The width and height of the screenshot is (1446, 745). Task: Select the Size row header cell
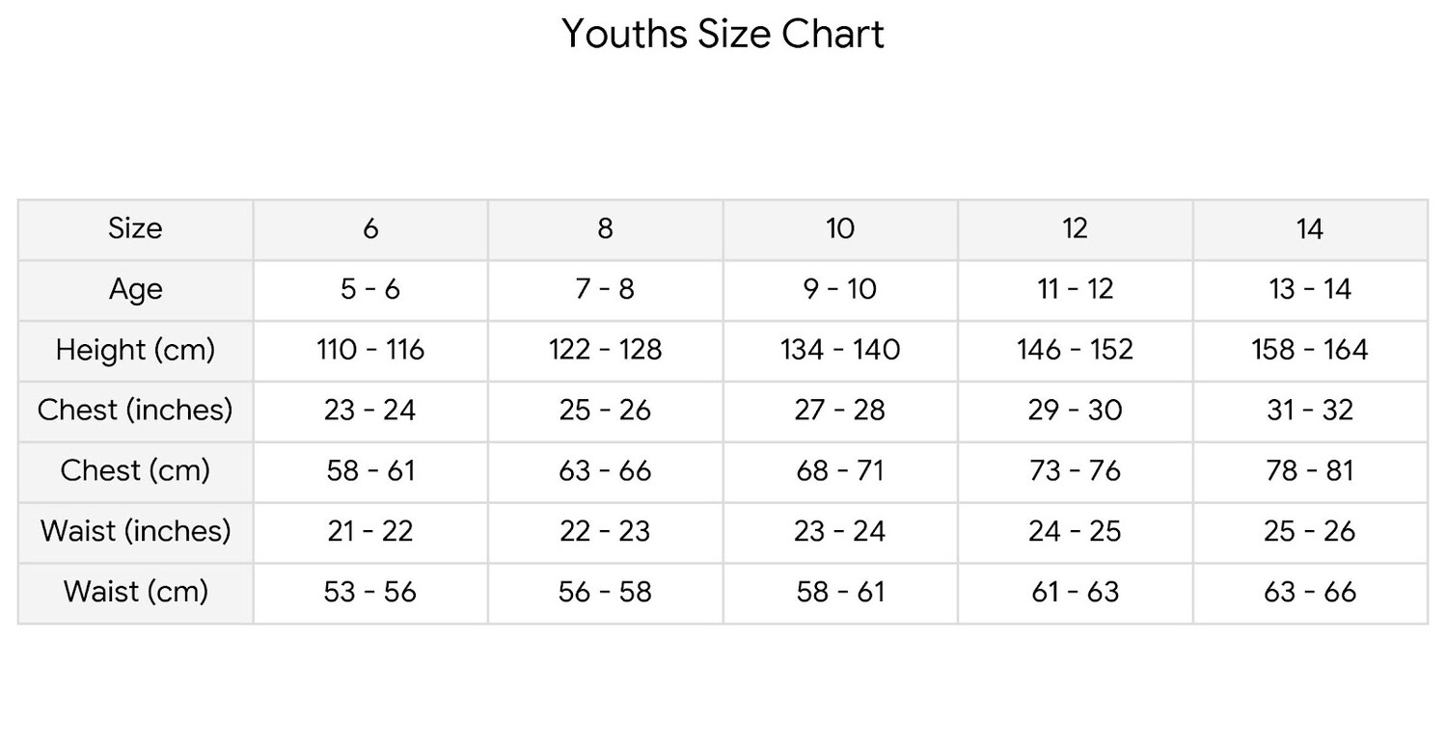[135, 228]
